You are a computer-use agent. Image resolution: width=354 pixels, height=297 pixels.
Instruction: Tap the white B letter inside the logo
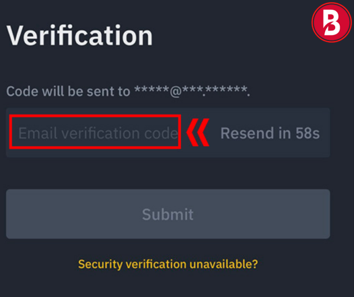coord(331,23)
